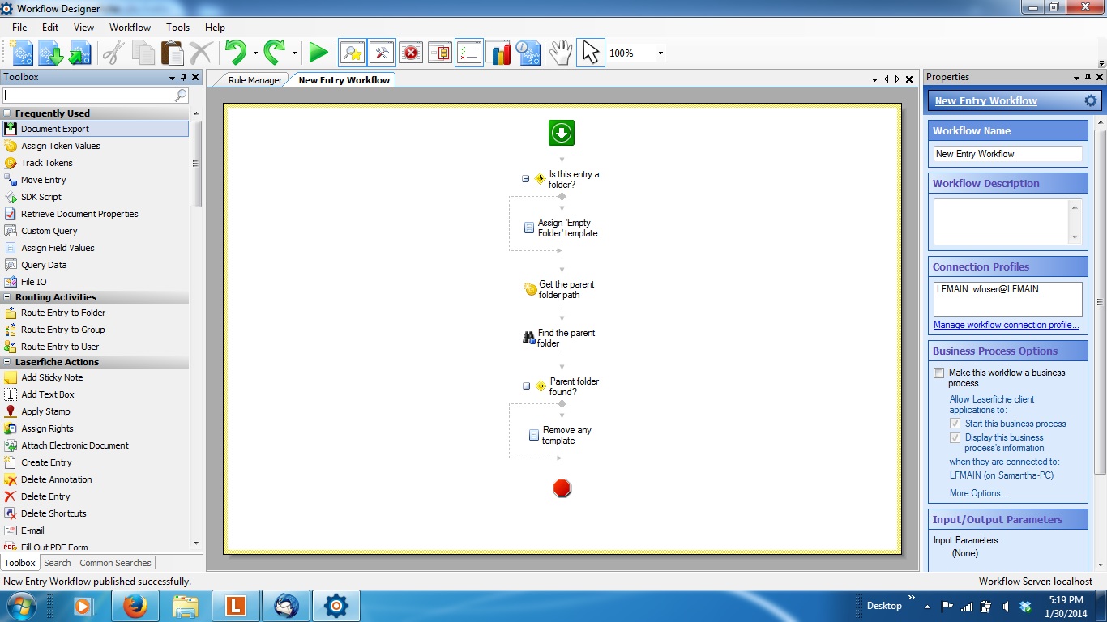Open the Redo history dropdown arrow

pyautogui.click(x=294, y=53)
